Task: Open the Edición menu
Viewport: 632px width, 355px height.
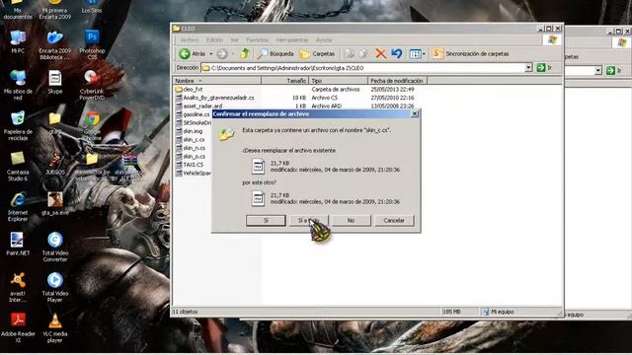Action: pos(214,39)
